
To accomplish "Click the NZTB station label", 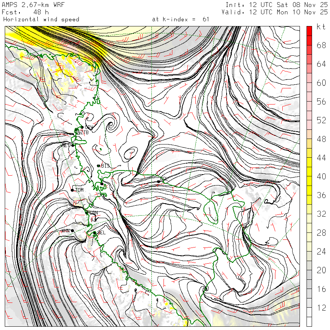I will [x=83, y=133].
